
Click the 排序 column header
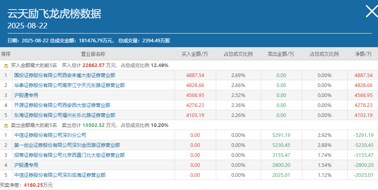[6, 54]
